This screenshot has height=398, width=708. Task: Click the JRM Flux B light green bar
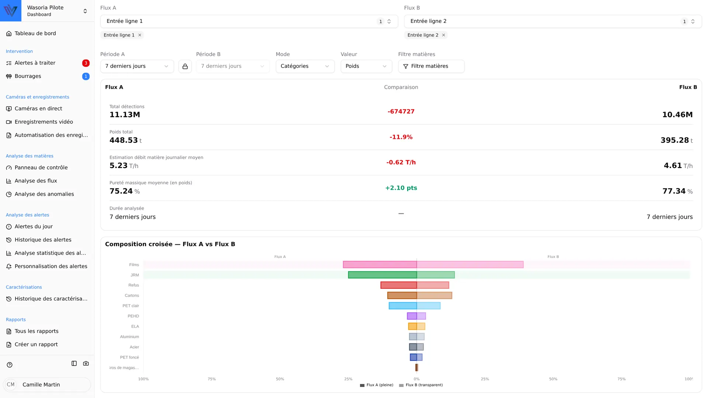(435, 275)
